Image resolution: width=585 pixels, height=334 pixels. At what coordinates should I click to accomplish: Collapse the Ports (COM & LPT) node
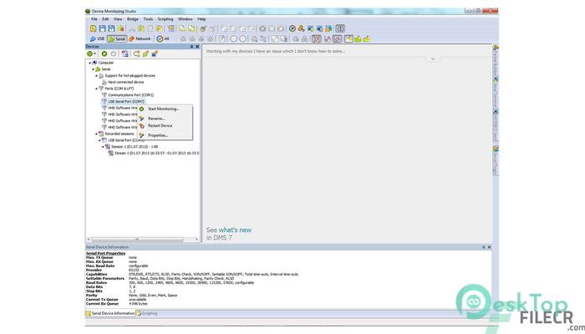(96, 89)
